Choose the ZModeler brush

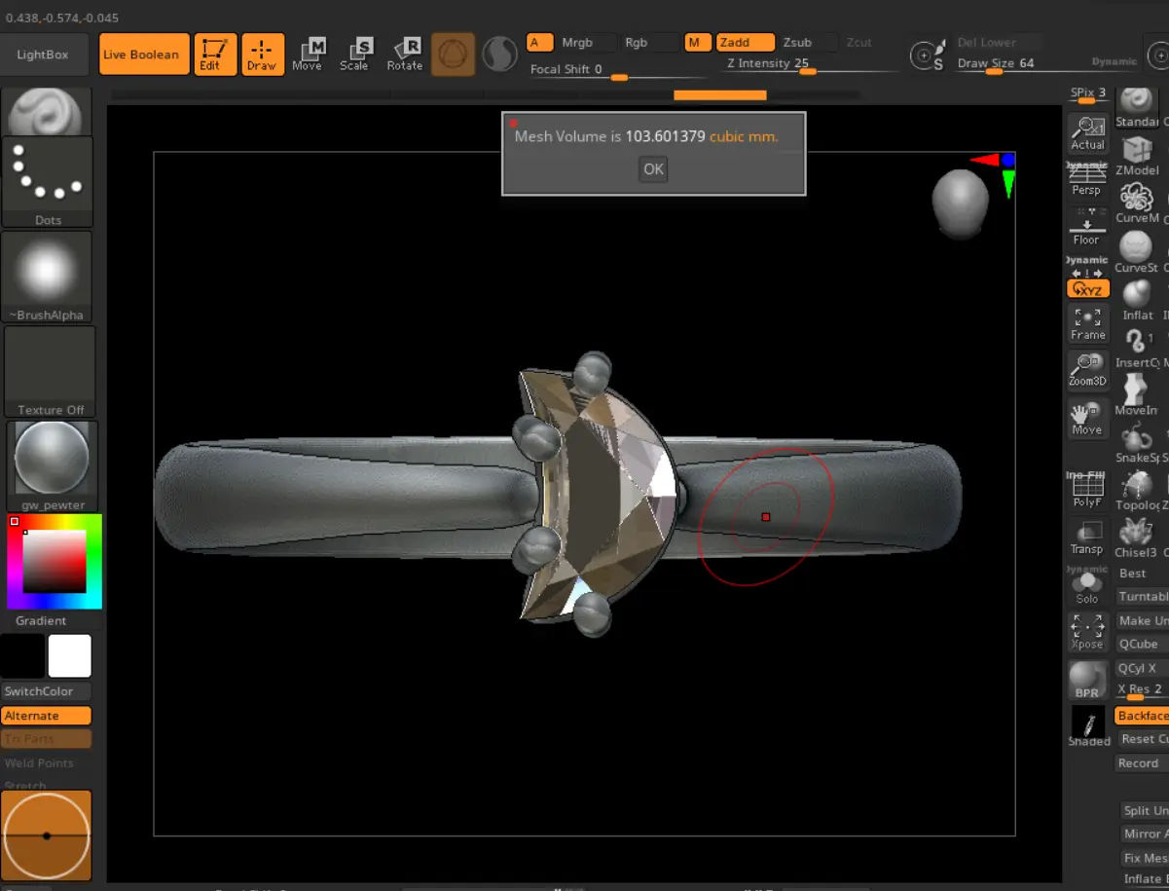(x=1137, y=156)
